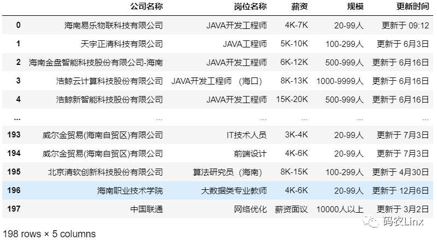Click salary cell 15K-20K
This screenshot has width=437, height=240.
(292, 99)
